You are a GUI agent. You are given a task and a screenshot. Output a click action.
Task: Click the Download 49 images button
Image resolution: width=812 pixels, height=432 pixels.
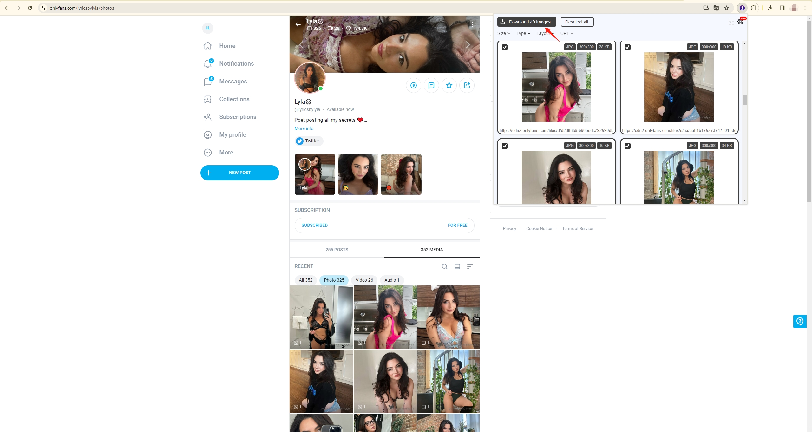click(x=526, y=22)
